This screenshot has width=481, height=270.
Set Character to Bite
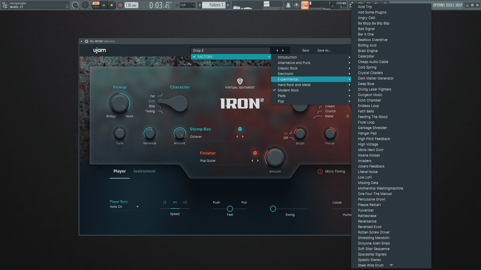[x=152, y=106]
